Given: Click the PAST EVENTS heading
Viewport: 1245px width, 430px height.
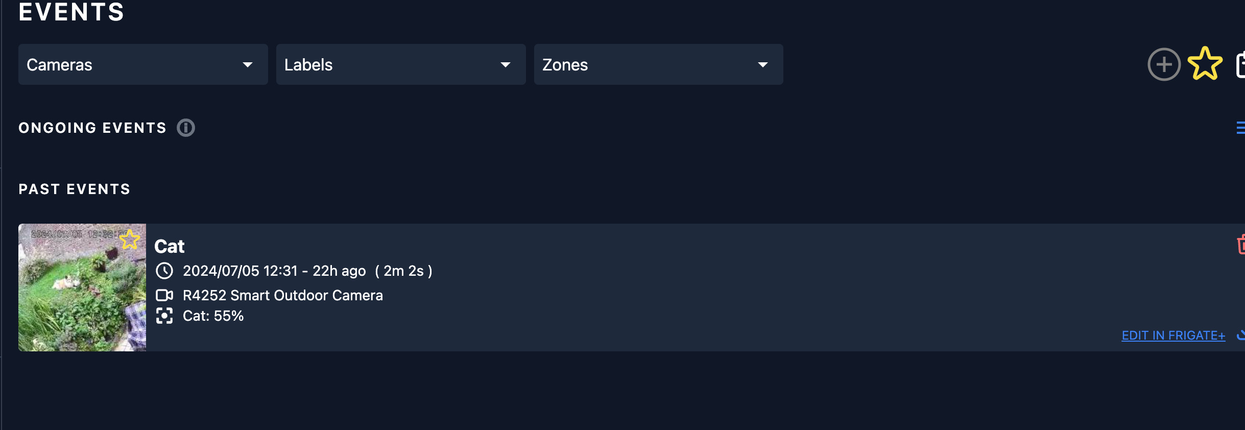Looking at the screenshot, I should click(x=75, y=189).
